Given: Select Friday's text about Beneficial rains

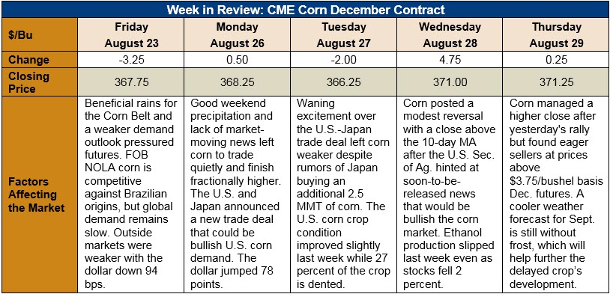Looking at the screenshot, I should (130, 195).
